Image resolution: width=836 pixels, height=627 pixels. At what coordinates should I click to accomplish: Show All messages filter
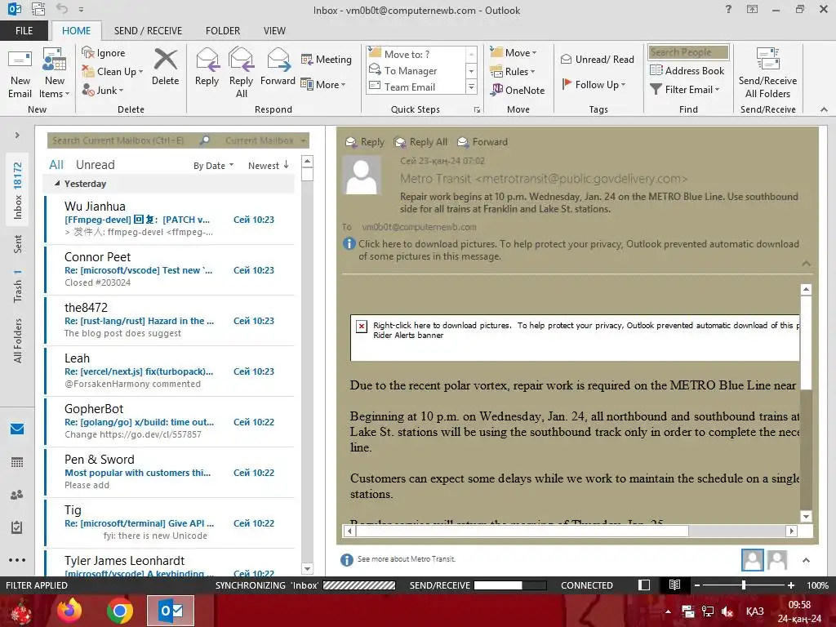coord(56,165)
